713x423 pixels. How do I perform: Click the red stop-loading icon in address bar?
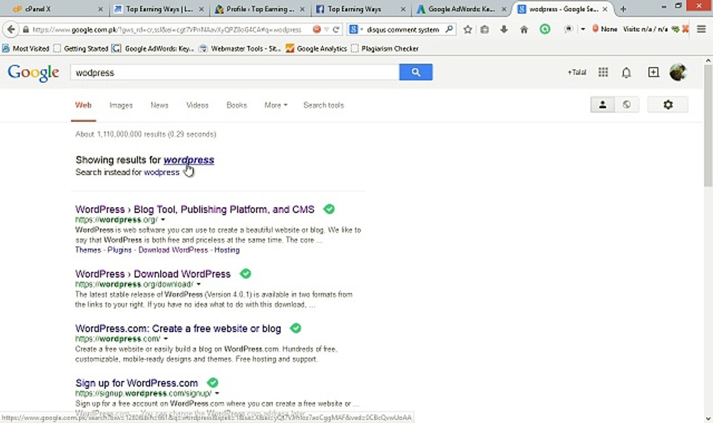tap(316, 29)
